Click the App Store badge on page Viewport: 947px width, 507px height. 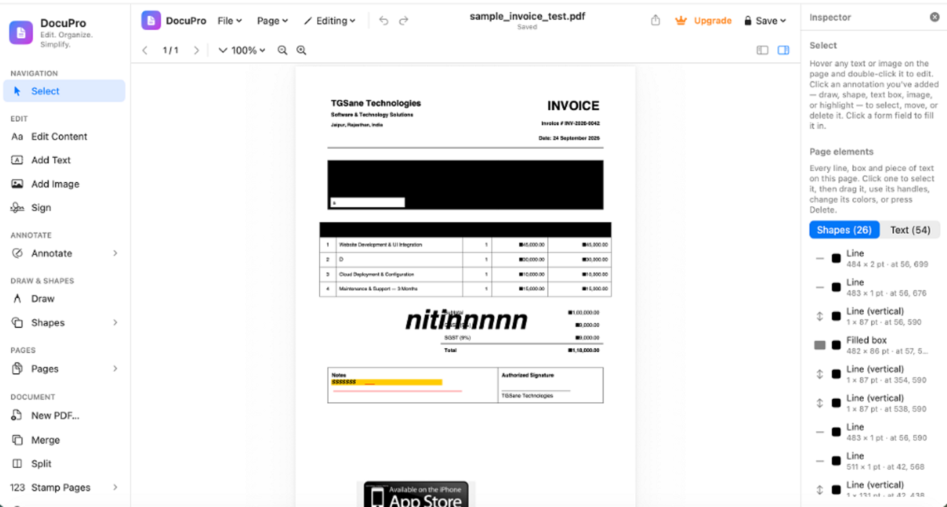pos(415,495)
